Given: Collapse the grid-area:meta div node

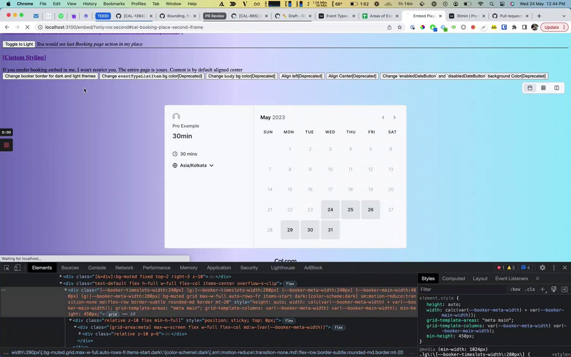Looking at the screenshot, I should click(x=75, y=327).
